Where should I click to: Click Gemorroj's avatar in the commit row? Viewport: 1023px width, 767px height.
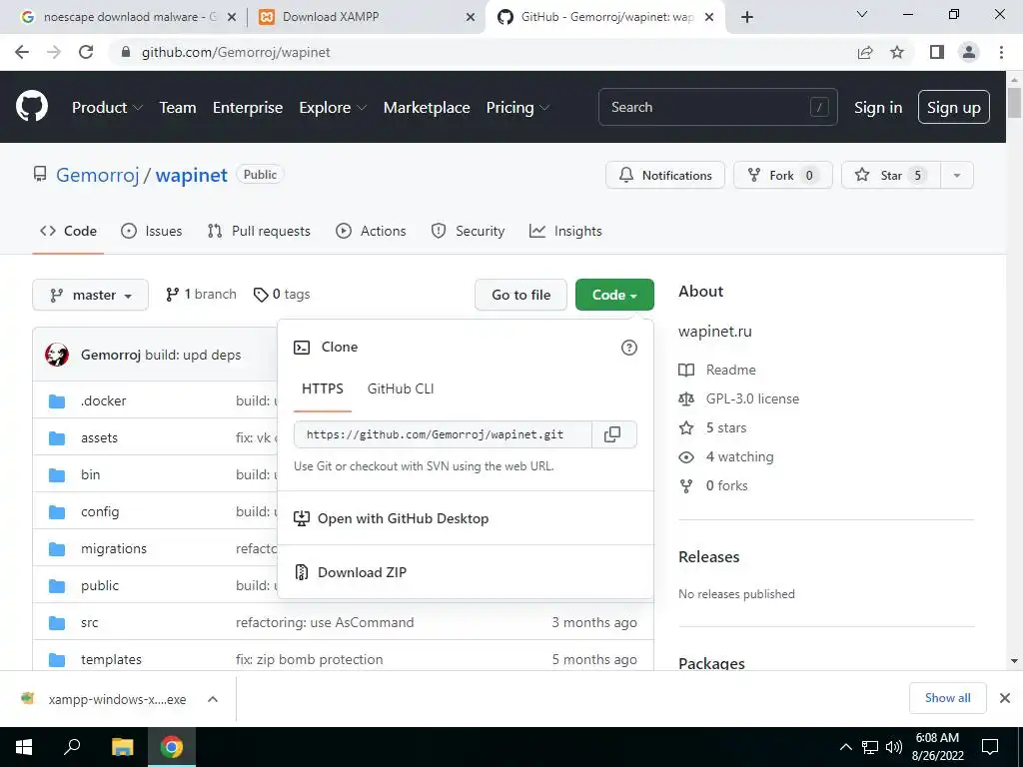57,355
